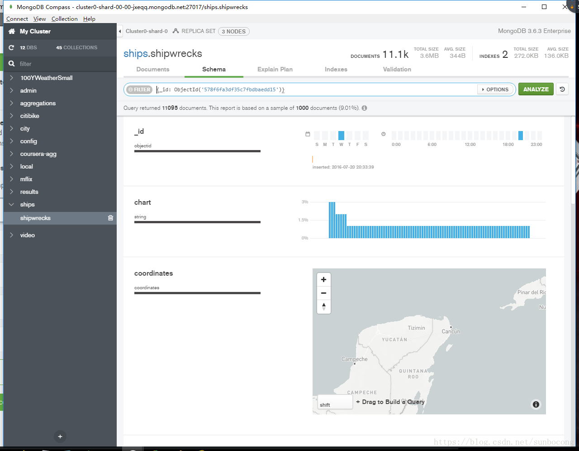Open the results database
This screenshot has height=451, width=579.
click(x=29, y=192)
